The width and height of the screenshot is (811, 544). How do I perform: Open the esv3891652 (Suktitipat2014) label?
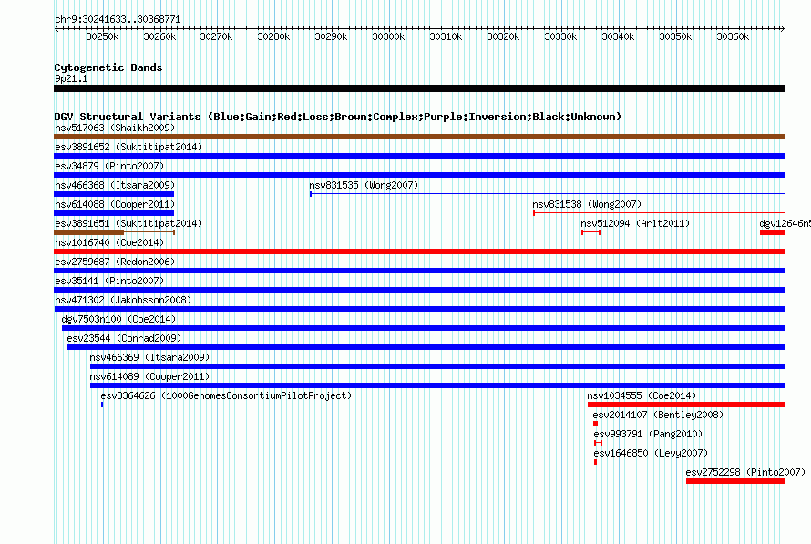[128, 147]
